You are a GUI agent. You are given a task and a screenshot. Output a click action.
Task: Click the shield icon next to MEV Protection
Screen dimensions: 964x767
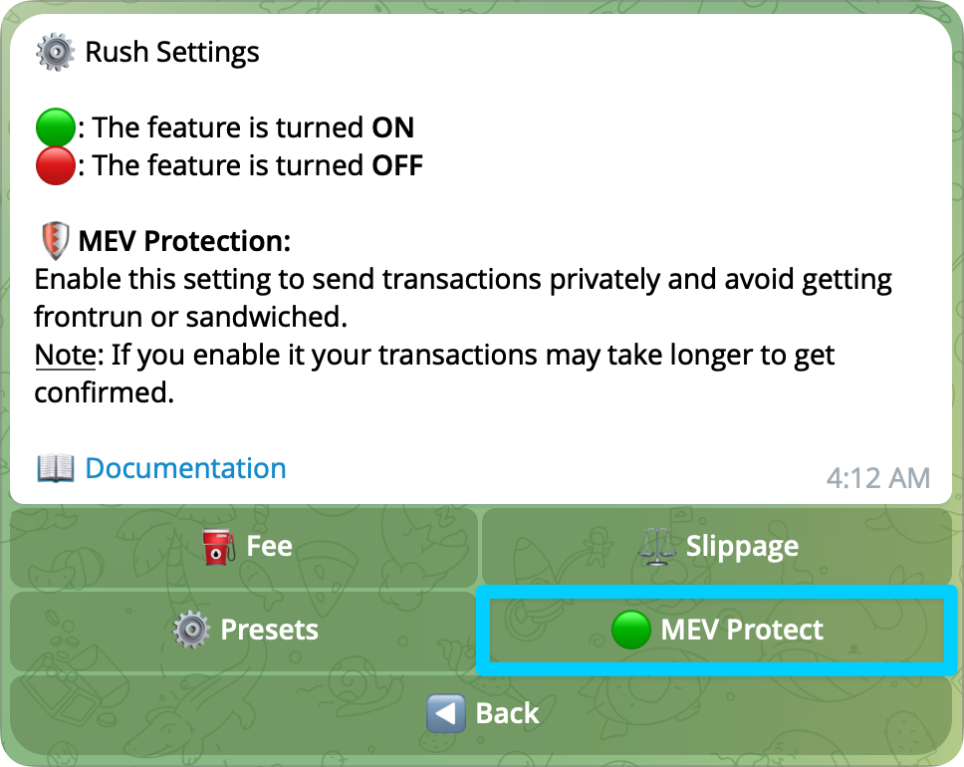[x=54, y=242]
